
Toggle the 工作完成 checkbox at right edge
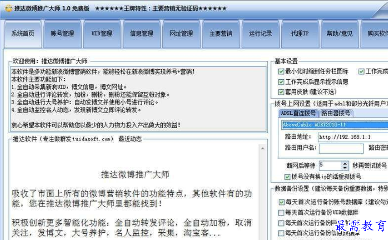point(361,72)
